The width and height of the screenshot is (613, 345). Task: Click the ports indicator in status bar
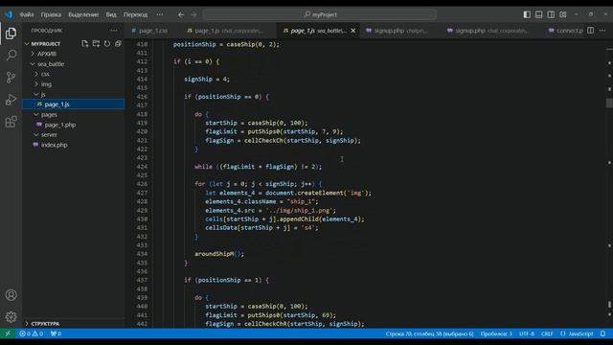pyautogui.click(x=56, y=333)
